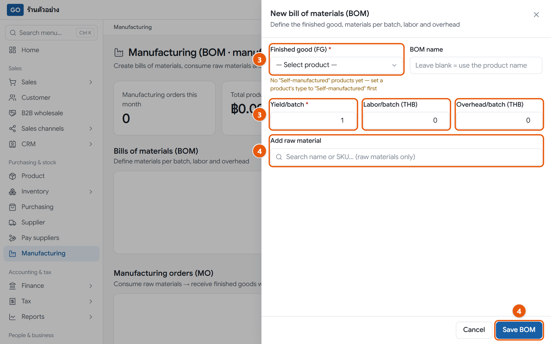Open Home in the sidebar

[51, 50]
